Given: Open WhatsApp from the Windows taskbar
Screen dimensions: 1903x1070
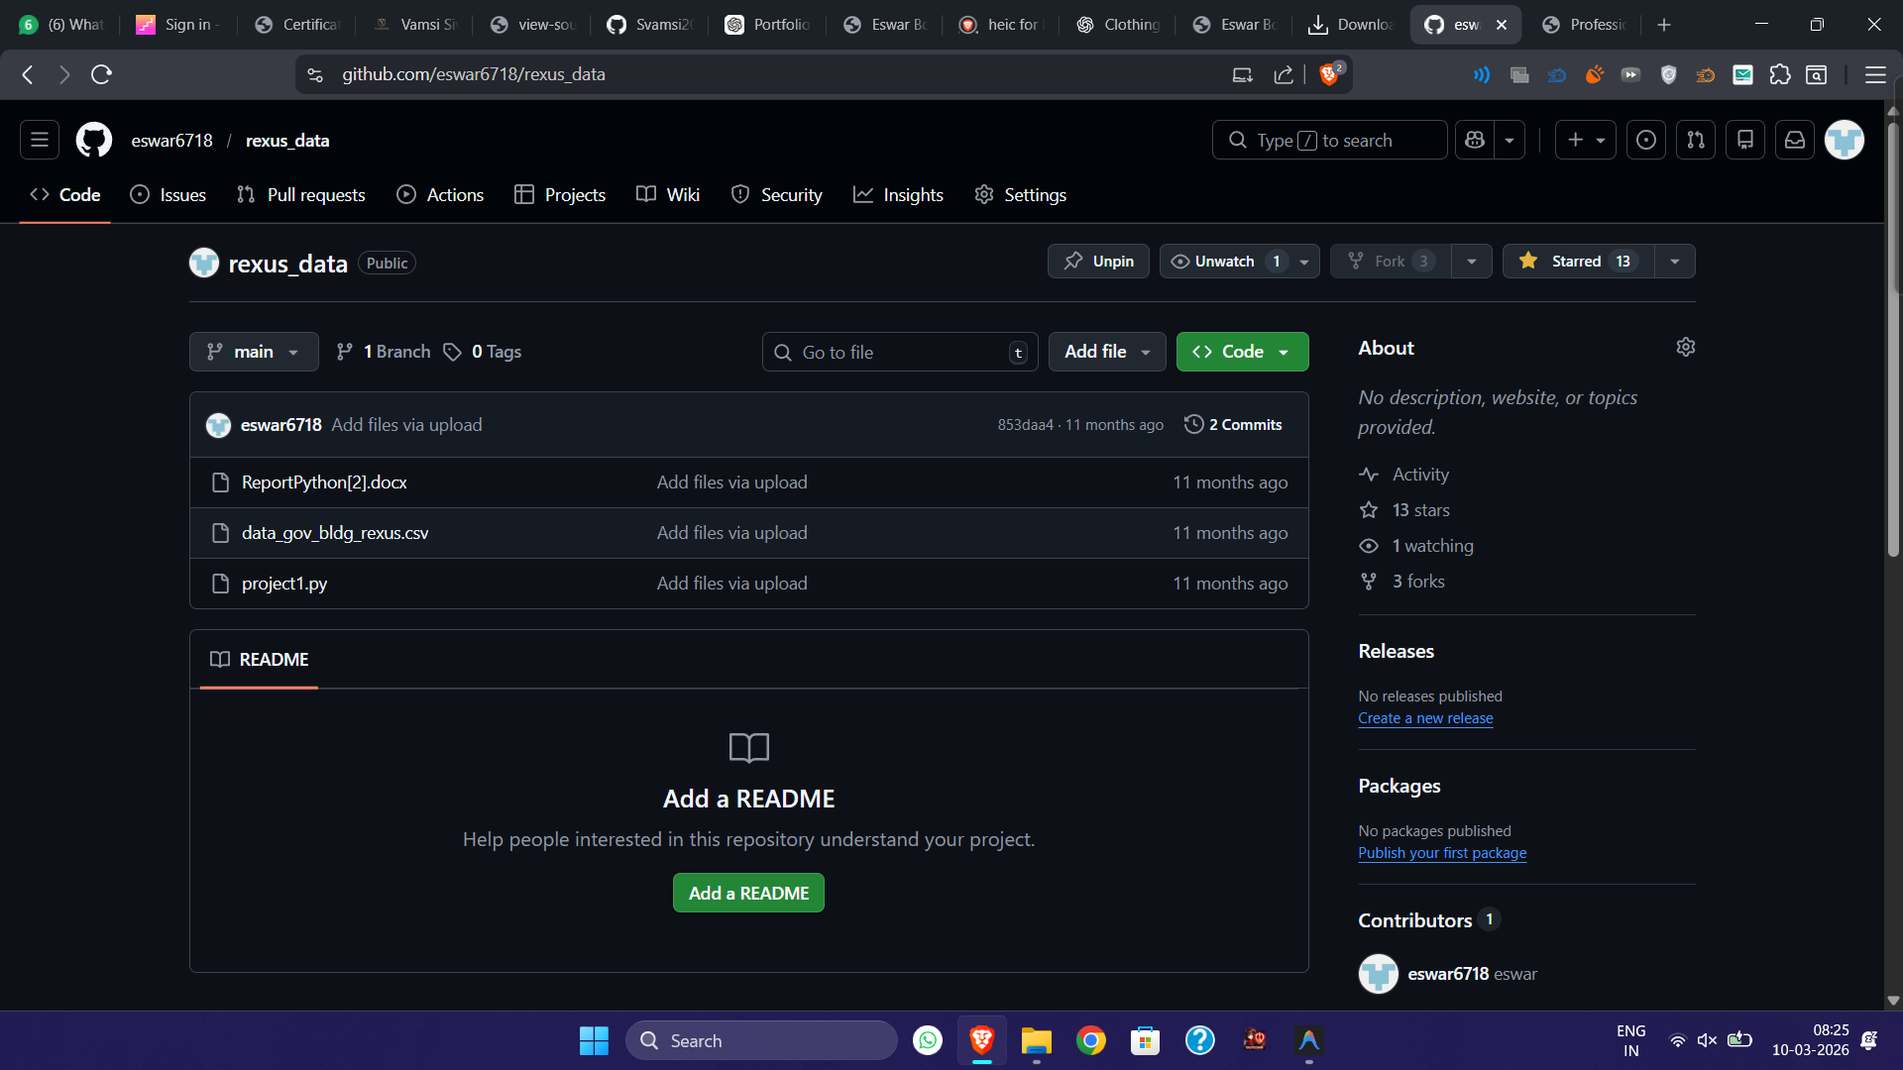Looking at the screenshot, I should 928,1040.
